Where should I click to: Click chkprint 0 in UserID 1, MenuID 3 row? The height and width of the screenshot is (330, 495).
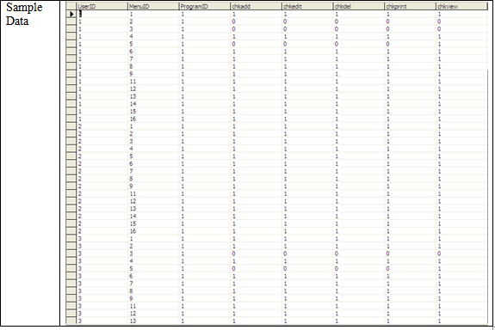(x=411, y=29)
